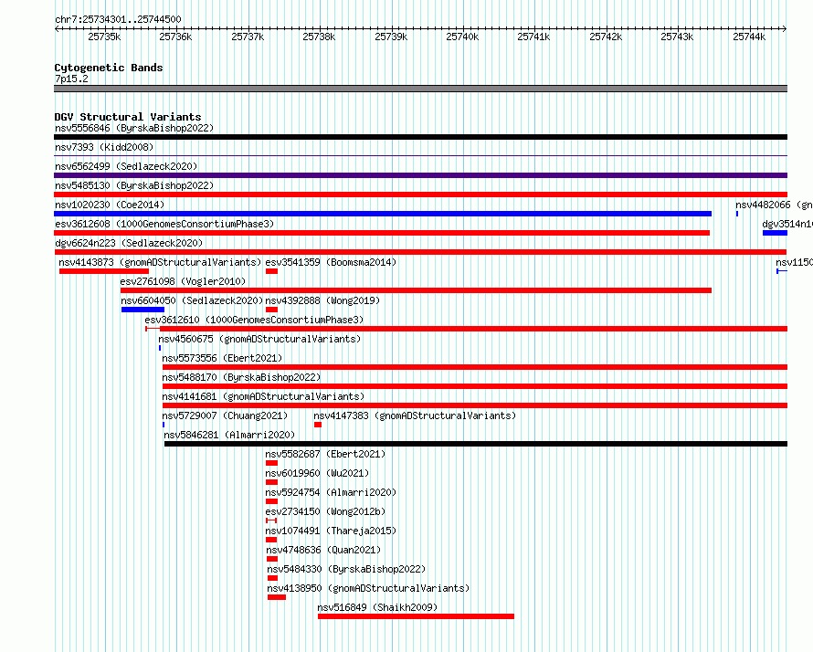This screenshot has height=652, width=813.
Task: Select red bar under nsv4138950
Action: [277, 597]
